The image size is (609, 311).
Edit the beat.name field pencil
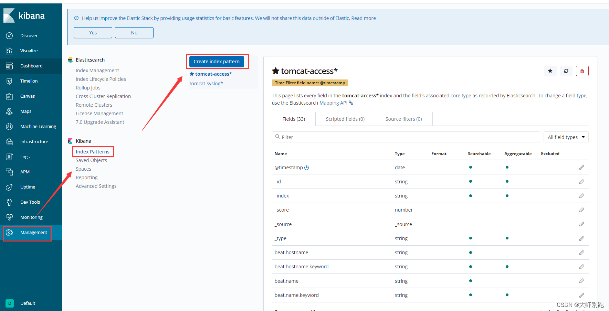tap(581, 281)
